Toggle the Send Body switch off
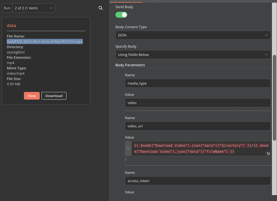This screenshot has width=277, height=201. 121,15
